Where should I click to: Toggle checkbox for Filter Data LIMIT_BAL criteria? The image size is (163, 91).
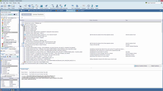23,33
